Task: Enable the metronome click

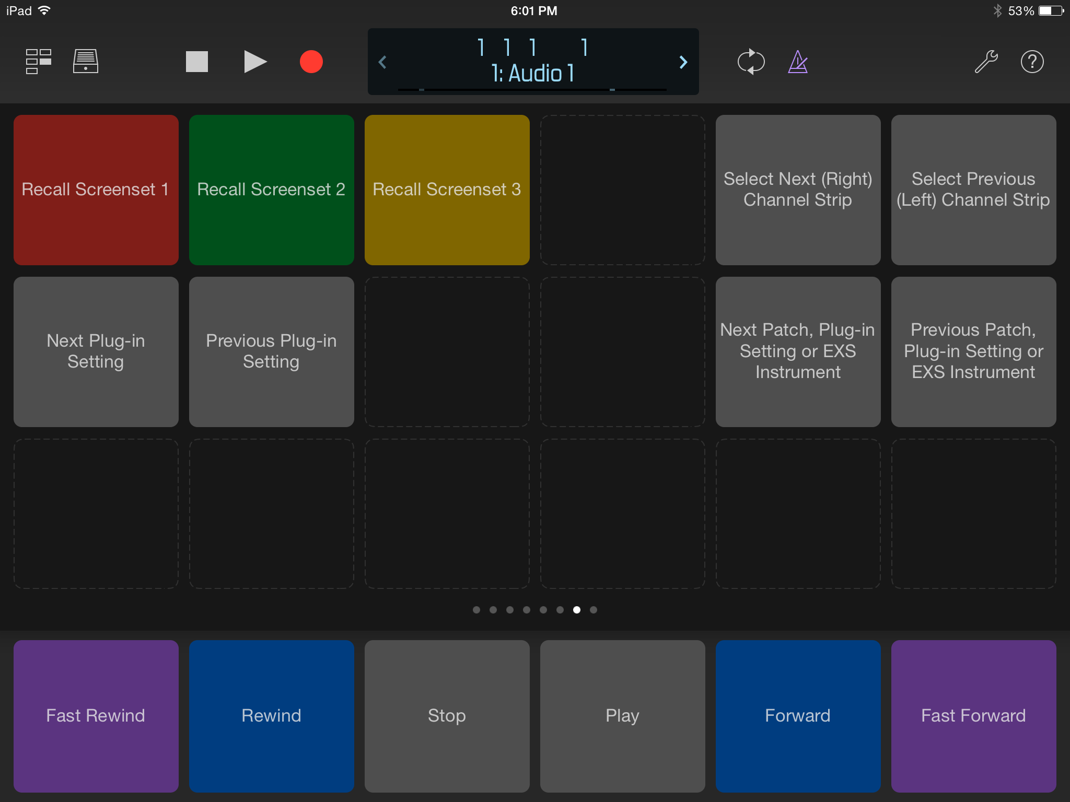Action: [x=798, y=62]
